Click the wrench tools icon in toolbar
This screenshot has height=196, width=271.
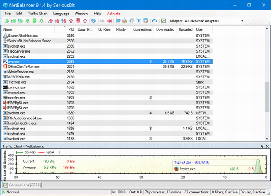pyautogui.click(x=132, y=21)
